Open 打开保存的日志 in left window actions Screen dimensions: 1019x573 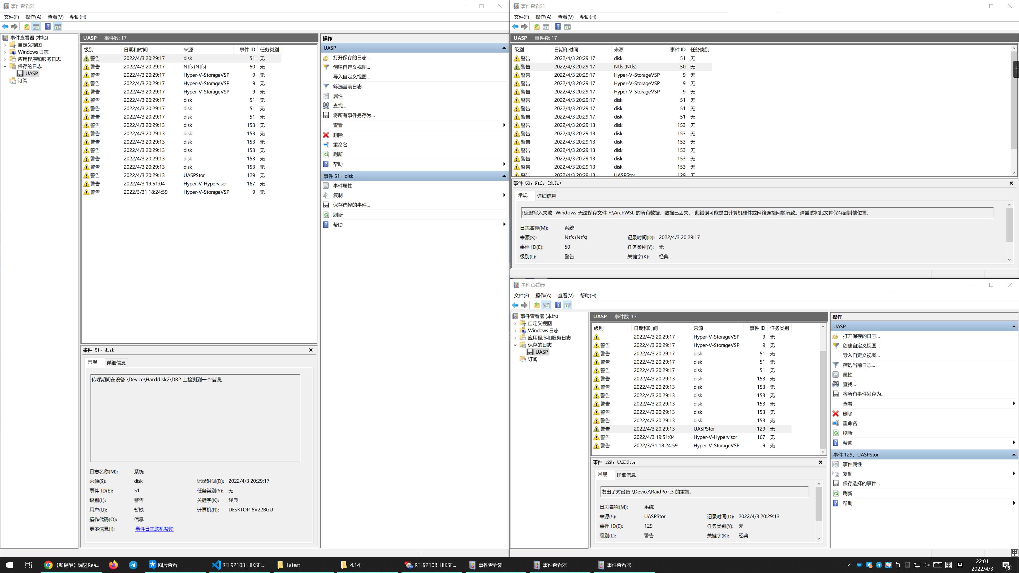351,58
